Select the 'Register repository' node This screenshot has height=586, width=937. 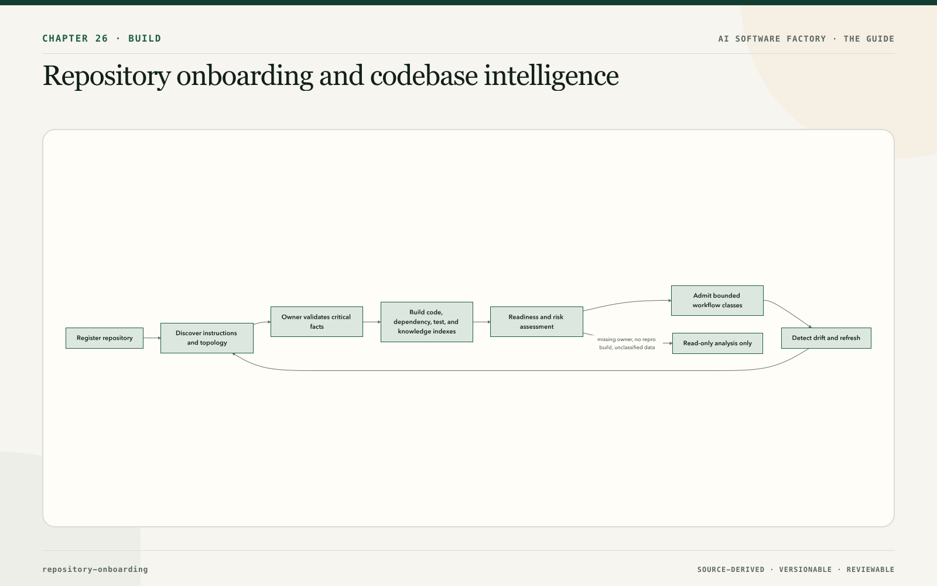[x=104, y=338]
